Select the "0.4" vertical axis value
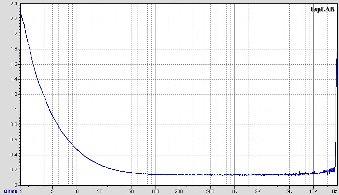 coord(14,155)
